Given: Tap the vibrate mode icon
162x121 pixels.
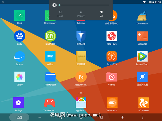Looking at the screenshot, I should pyautogui.click(x=54, y=5).
